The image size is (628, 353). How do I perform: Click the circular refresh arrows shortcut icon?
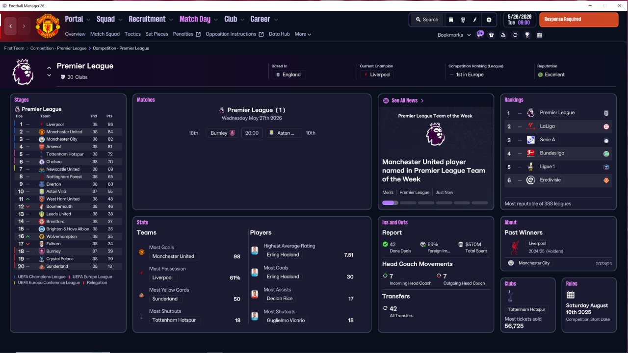point(515,35)
